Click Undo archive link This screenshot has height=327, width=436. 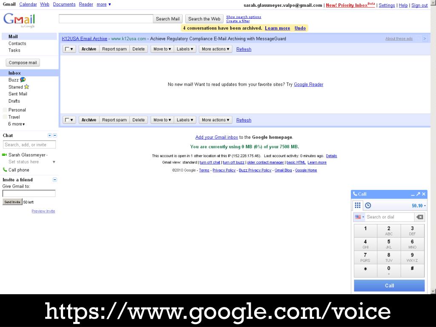300,28
